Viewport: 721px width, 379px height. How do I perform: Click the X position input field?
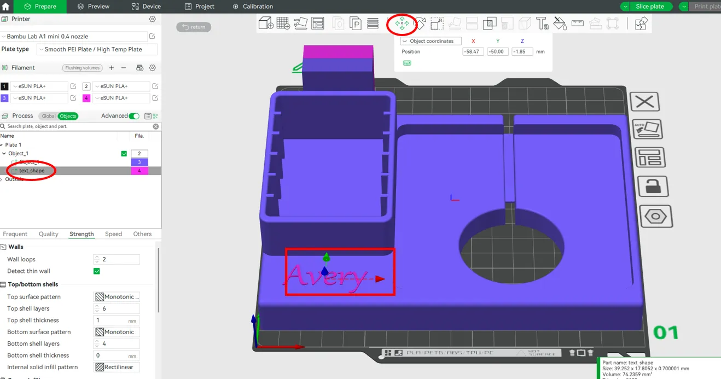pyautogui.click(x=473, y=51)
